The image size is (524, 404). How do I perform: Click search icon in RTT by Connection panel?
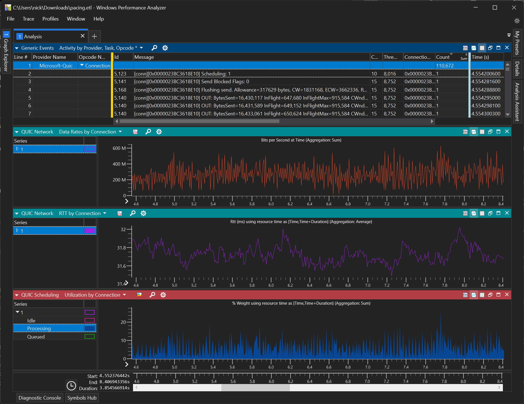(x=133, y=213)
